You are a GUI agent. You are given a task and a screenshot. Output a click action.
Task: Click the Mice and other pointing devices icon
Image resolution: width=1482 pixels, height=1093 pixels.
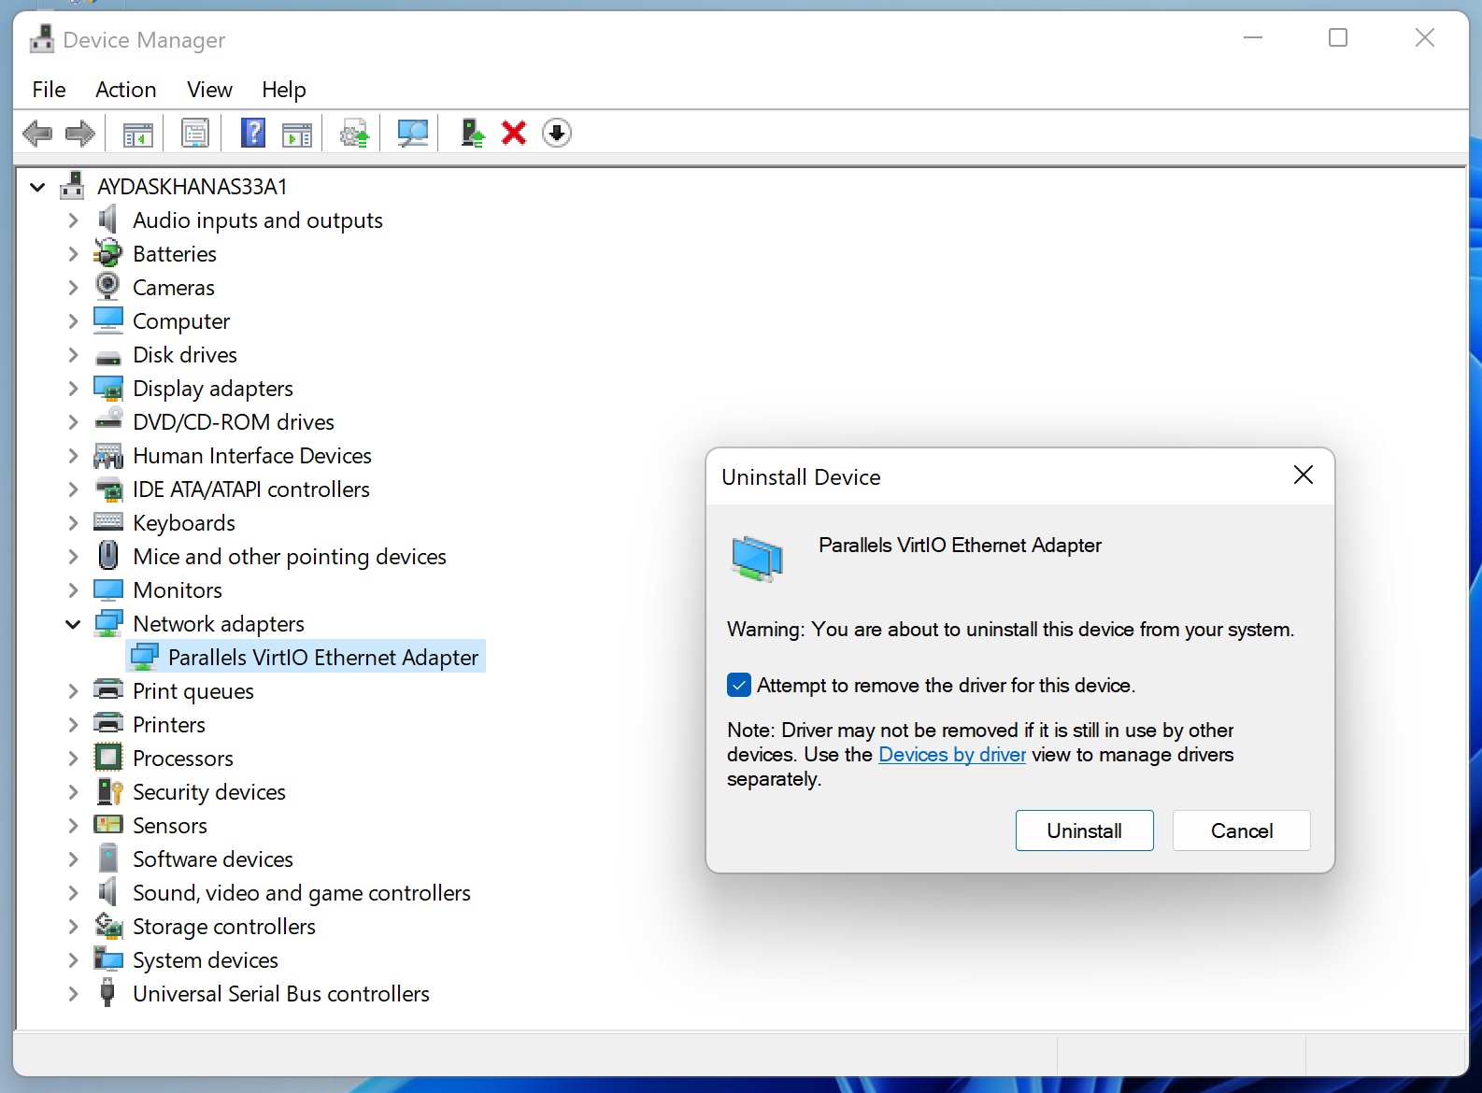(x=108, y=556)
